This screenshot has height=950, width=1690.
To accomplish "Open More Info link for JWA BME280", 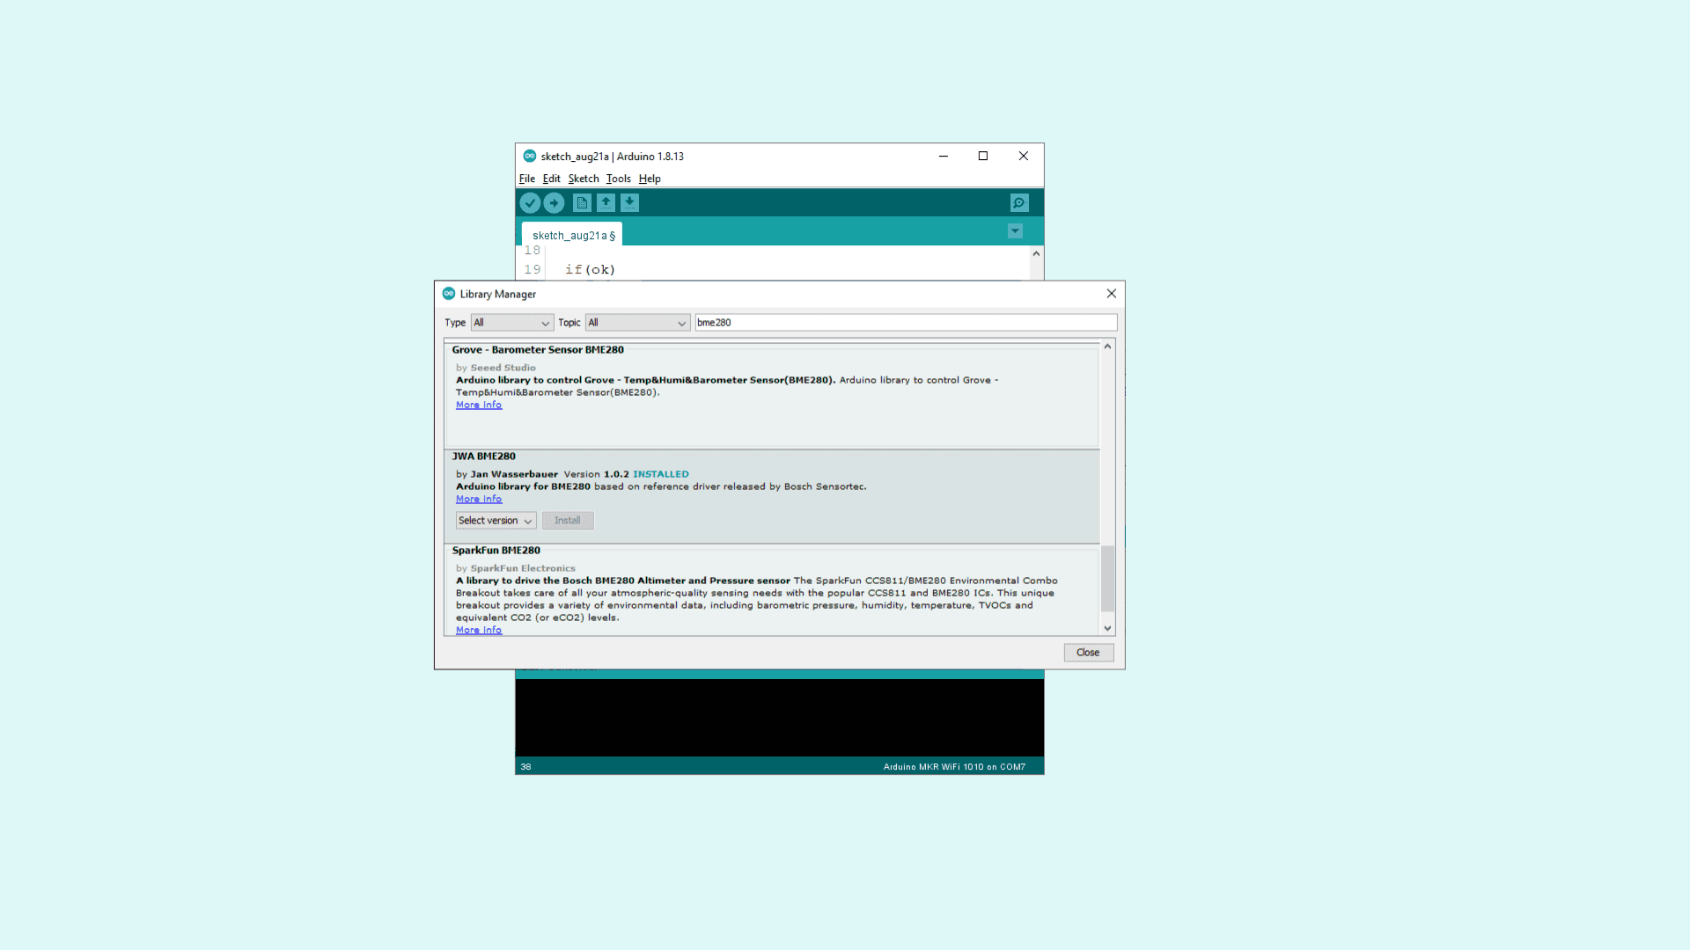I will [479, 499].
